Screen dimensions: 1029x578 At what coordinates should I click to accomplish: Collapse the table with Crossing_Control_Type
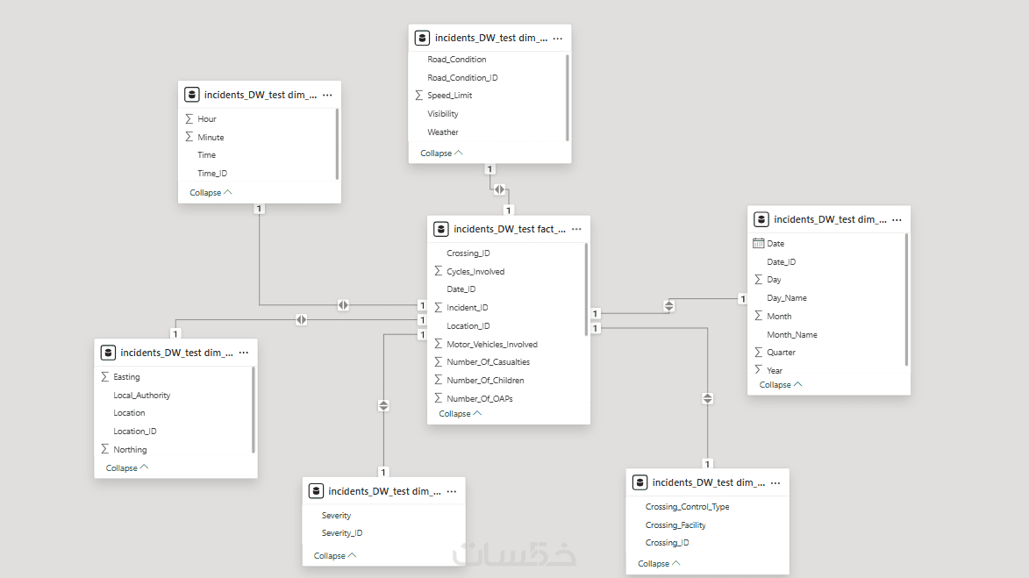[659, 563]
